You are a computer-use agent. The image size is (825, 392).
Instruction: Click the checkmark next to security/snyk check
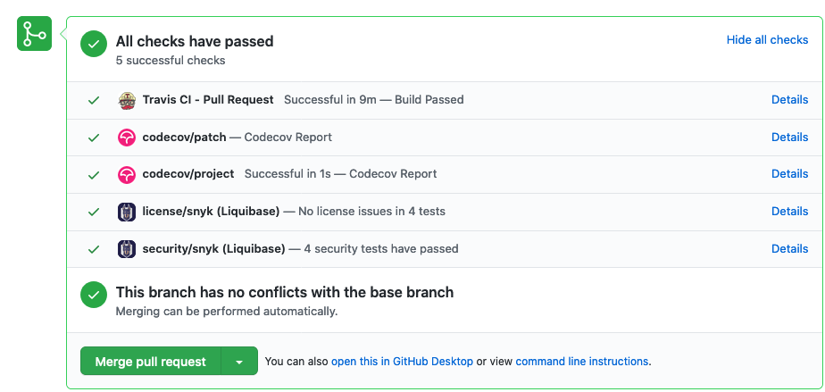point(94,249)
